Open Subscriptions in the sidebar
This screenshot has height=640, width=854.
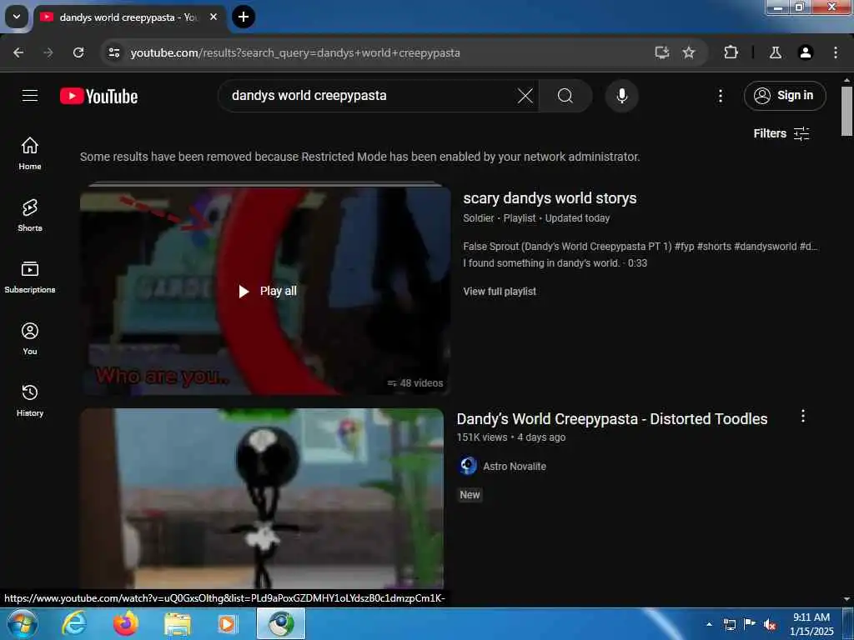click(30, 277)
